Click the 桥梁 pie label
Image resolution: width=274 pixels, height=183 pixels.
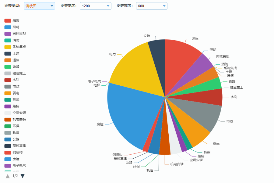(207, 152)
